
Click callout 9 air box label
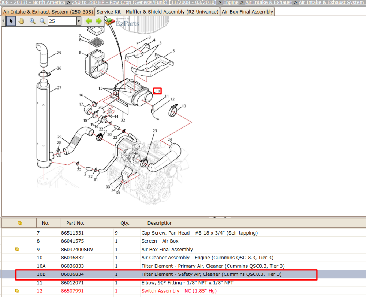pyautogui.click(x=80, y=52)
